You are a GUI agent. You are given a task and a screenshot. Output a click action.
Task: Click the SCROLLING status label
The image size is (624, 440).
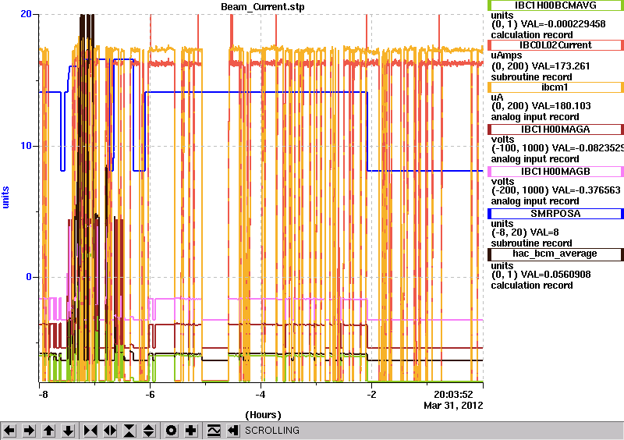tap(271, 431)
